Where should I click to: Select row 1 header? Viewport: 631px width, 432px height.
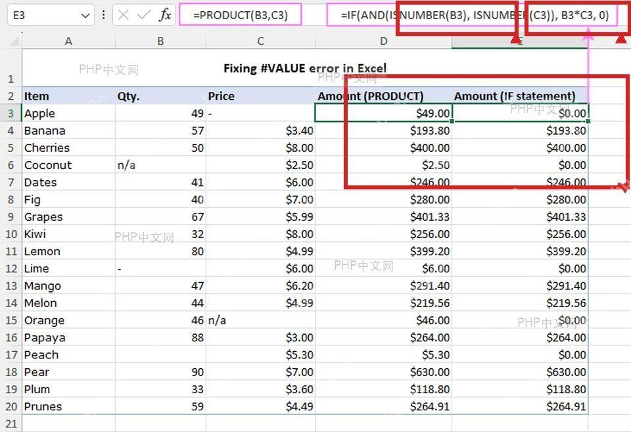[11, 68]
